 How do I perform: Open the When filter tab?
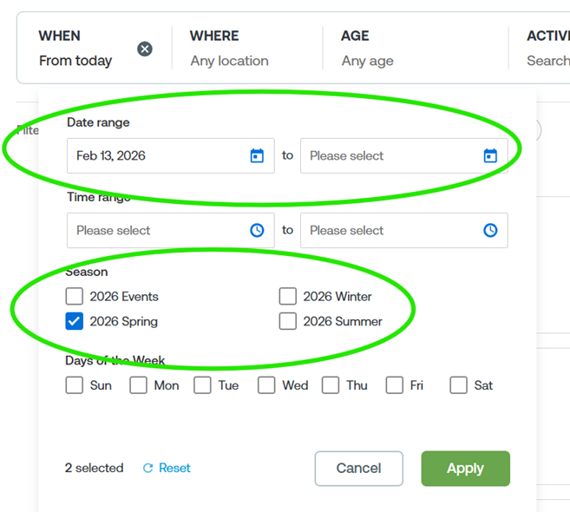[76, 49]
